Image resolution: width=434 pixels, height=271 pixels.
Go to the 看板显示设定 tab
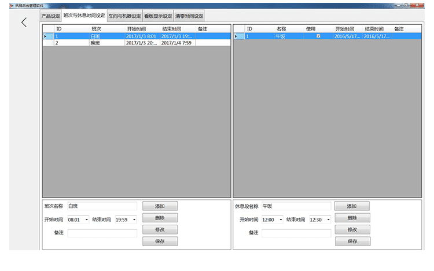[157, 16]
